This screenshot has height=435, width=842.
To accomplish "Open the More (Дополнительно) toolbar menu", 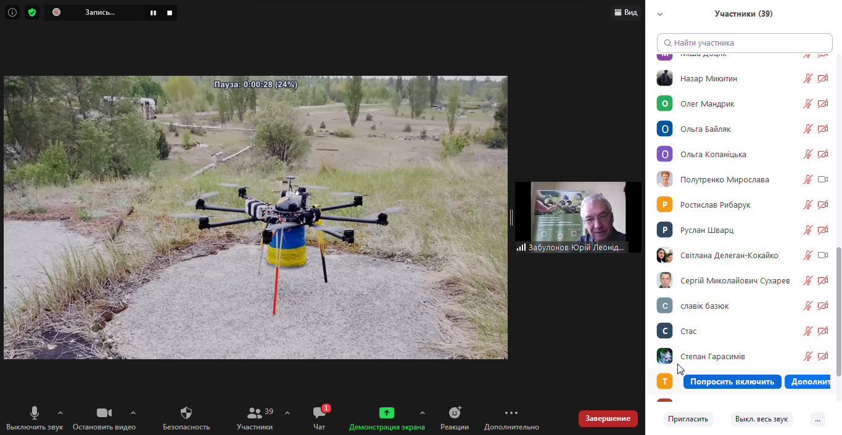I will pos(511,413).
